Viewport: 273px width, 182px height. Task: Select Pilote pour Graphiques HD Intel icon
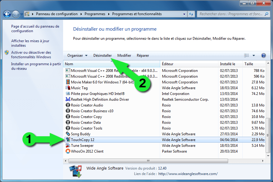click(68, 93)
